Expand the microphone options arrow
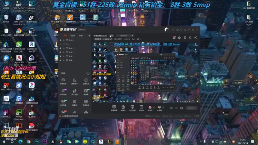 [154, 108]
